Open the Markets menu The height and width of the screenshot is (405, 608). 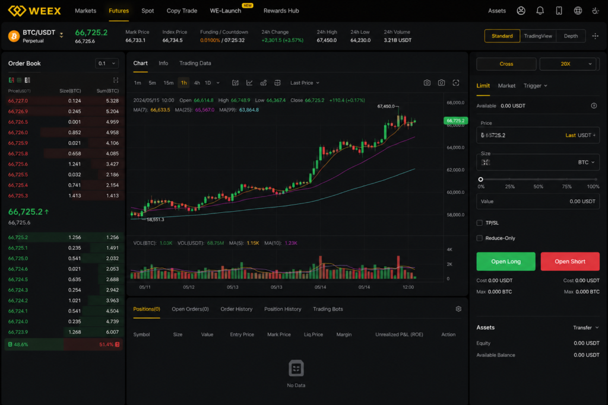85,11
